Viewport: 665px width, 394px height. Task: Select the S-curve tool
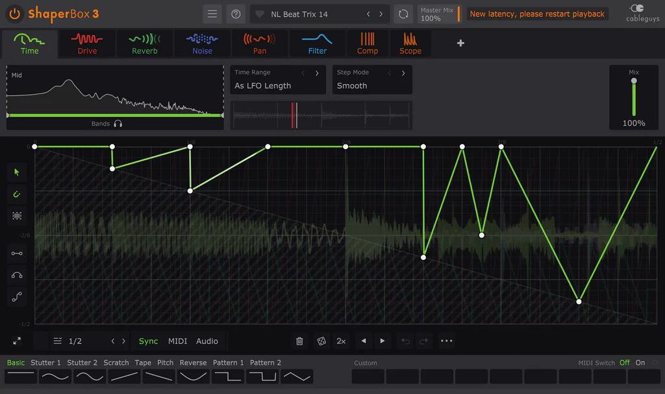(x=17, y=297)
